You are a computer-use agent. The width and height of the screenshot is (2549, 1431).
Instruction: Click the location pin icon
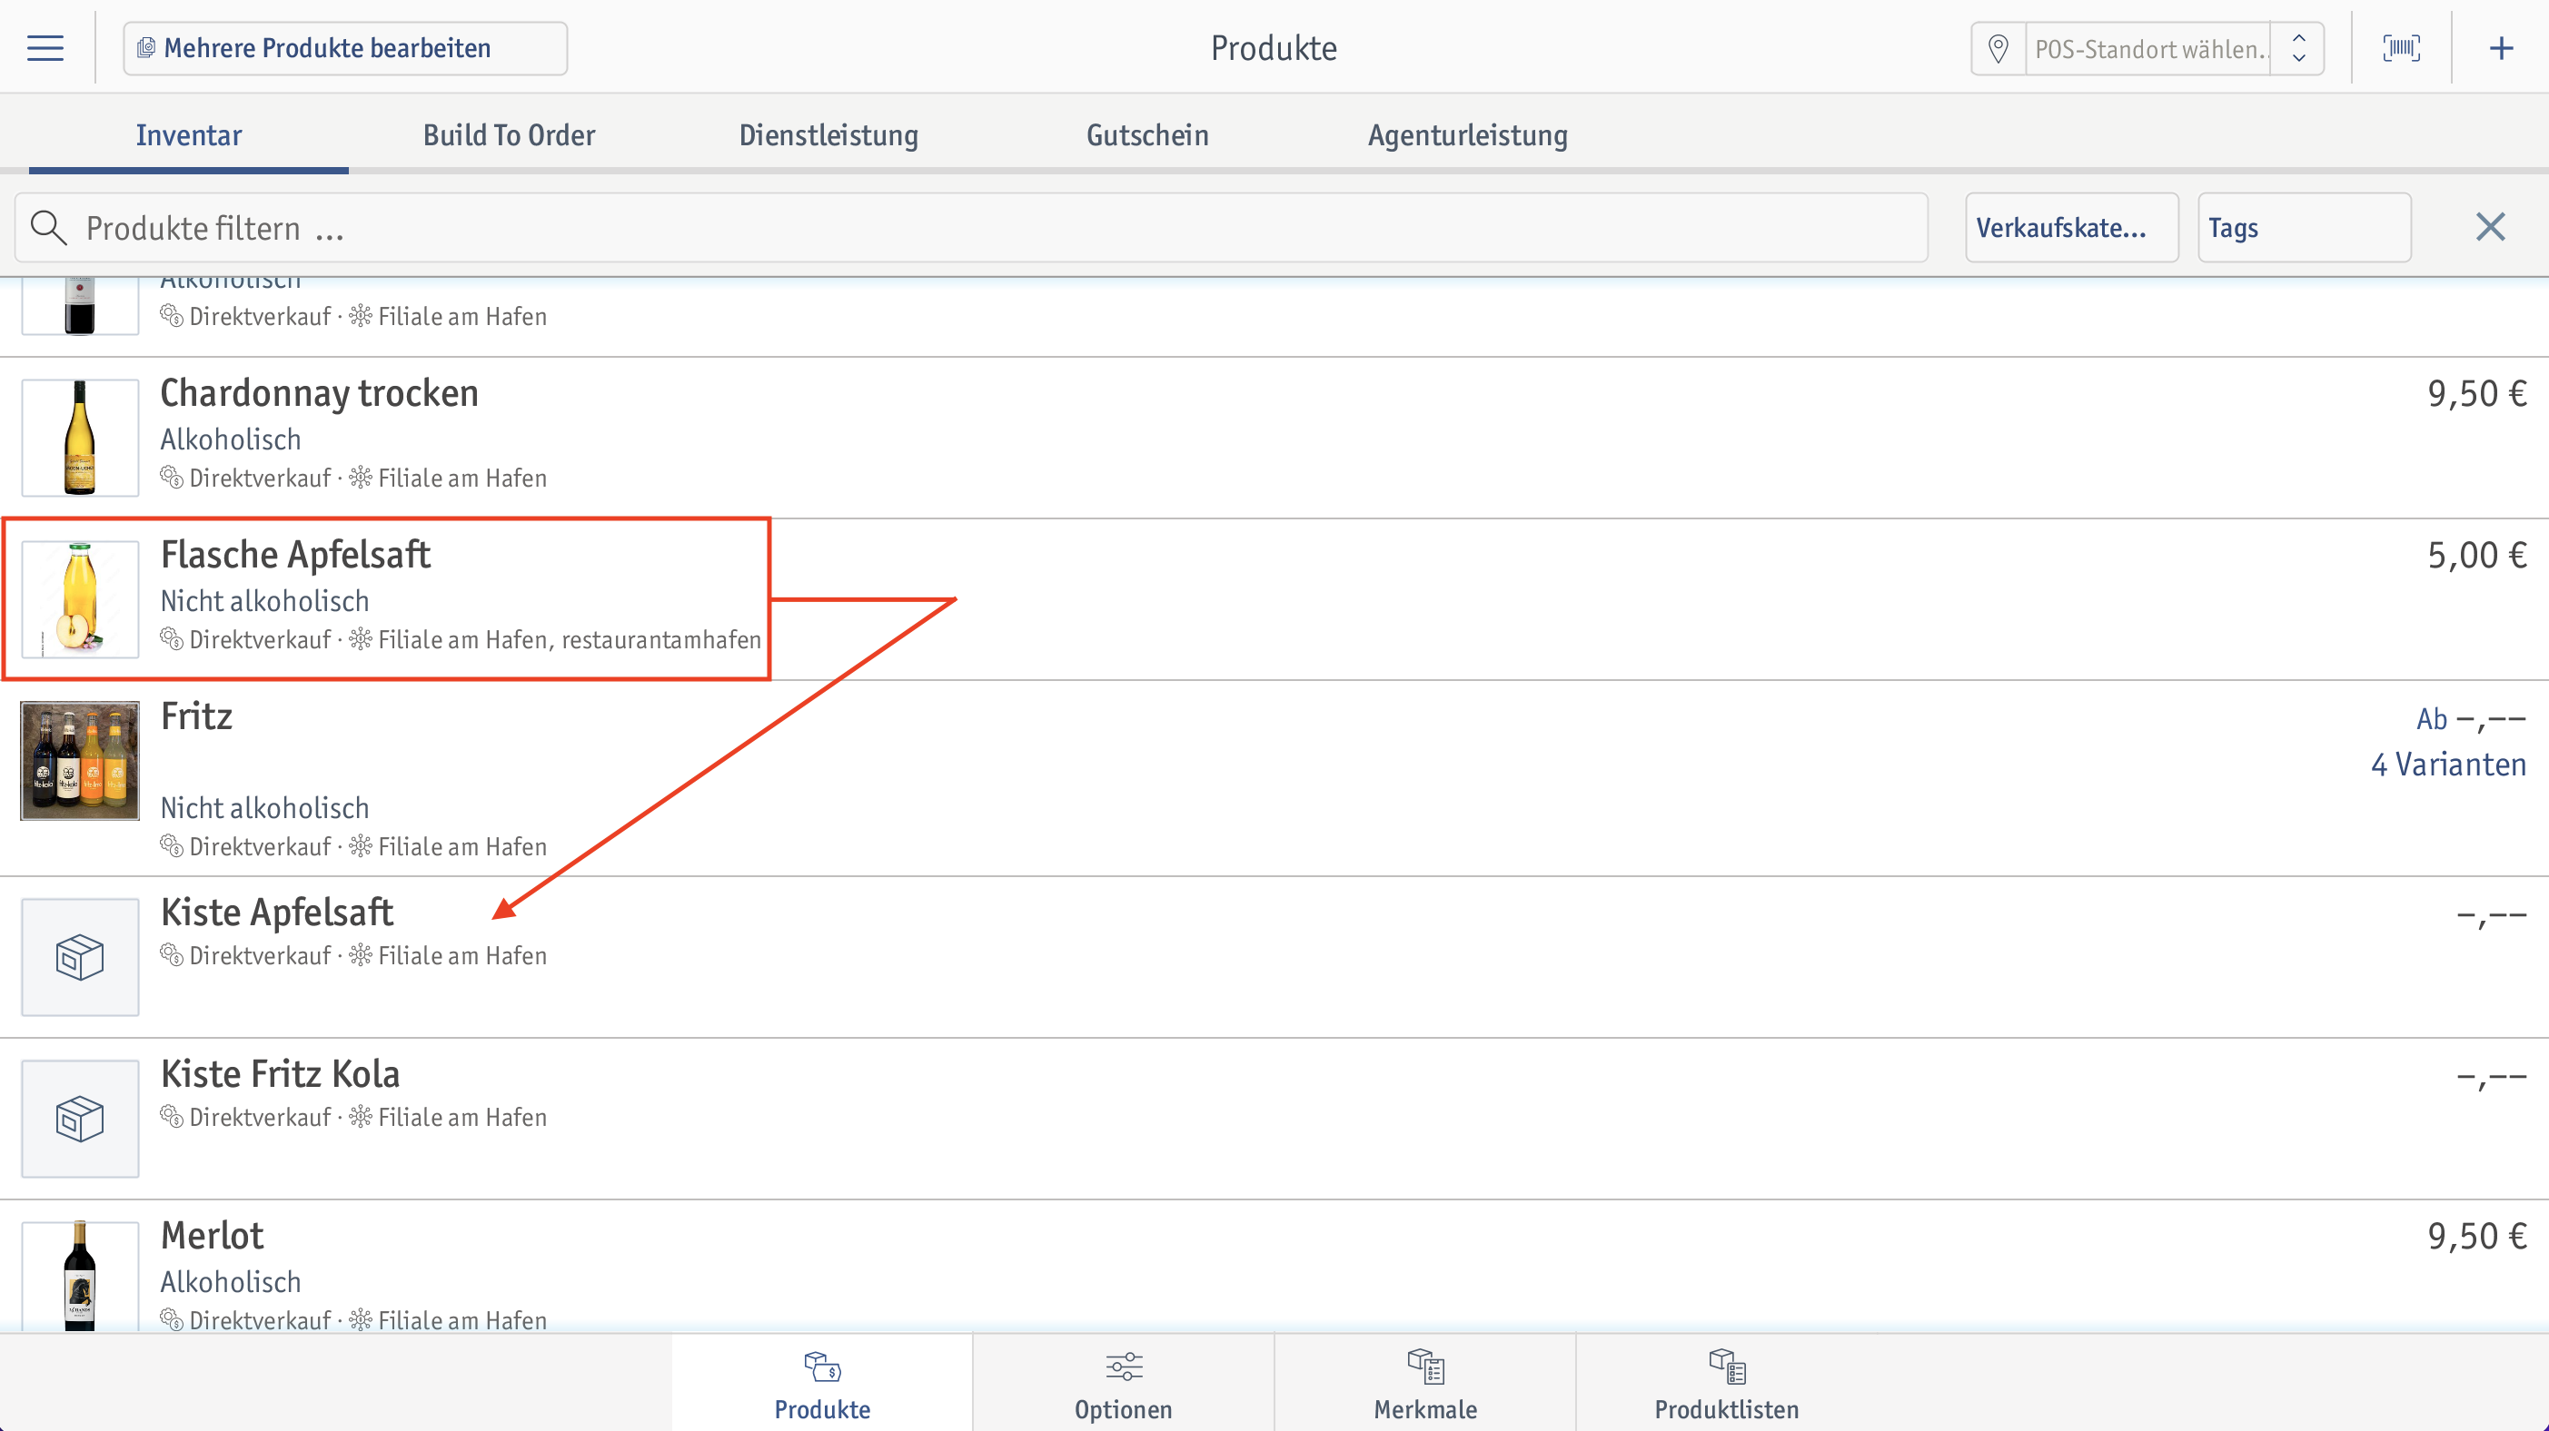(1998, 48)
